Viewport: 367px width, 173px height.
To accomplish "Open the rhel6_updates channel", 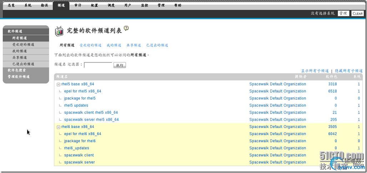I will pos(76,148).
